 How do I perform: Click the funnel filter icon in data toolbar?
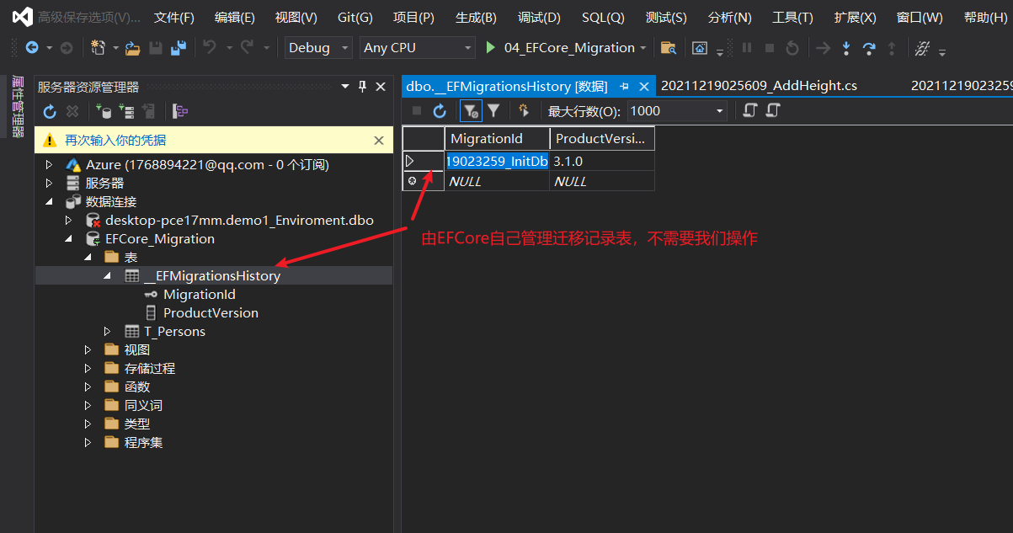point(494,110)
